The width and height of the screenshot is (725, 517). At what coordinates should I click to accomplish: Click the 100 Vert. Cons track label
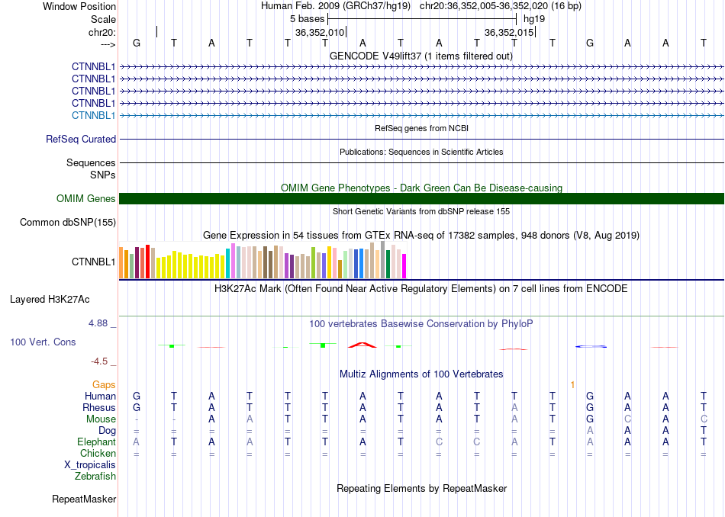pyautogui.click(x=43, y=342)
